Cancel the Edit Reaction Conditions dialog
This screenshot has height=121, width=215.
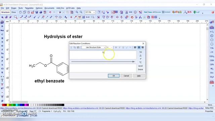(x=126, y=76)
